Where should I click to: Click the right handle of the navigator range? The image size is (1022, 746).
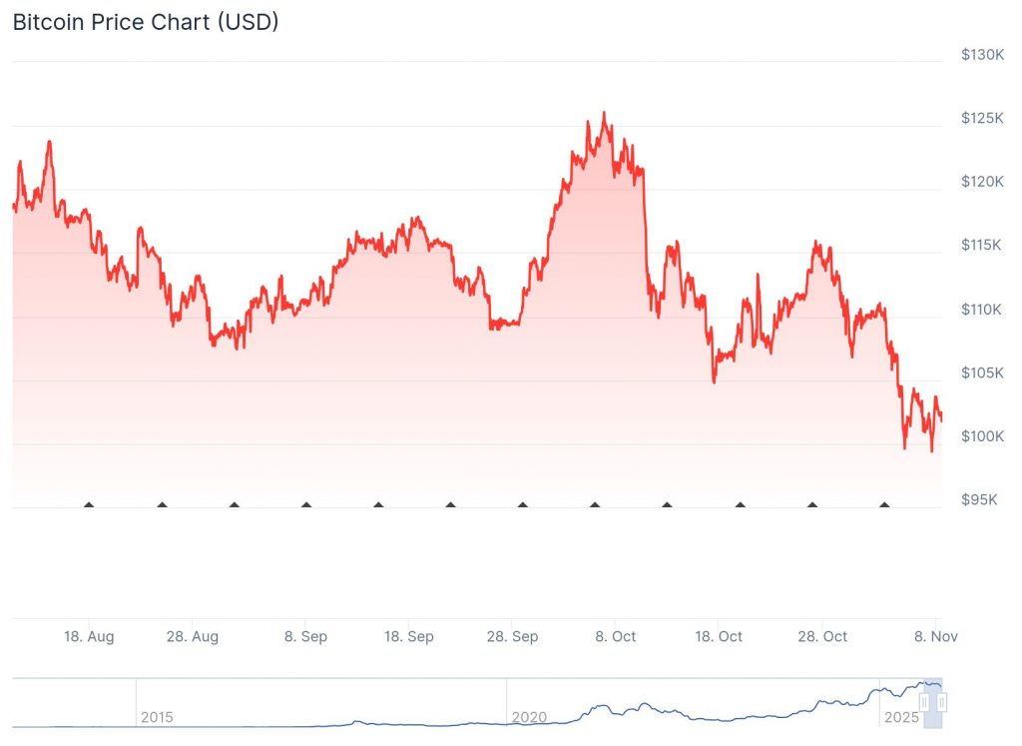pos(941,703)
